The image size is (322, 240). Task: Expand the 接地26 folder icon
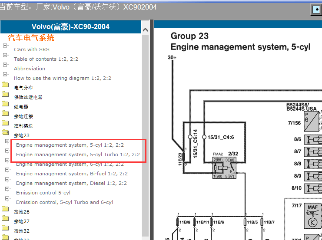pyautogui.click(x=5, y=208)
